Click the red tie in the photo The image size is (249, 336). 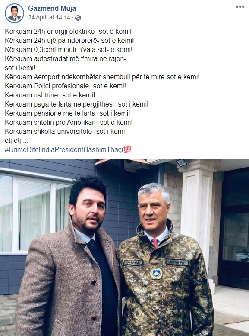[155, 243]
